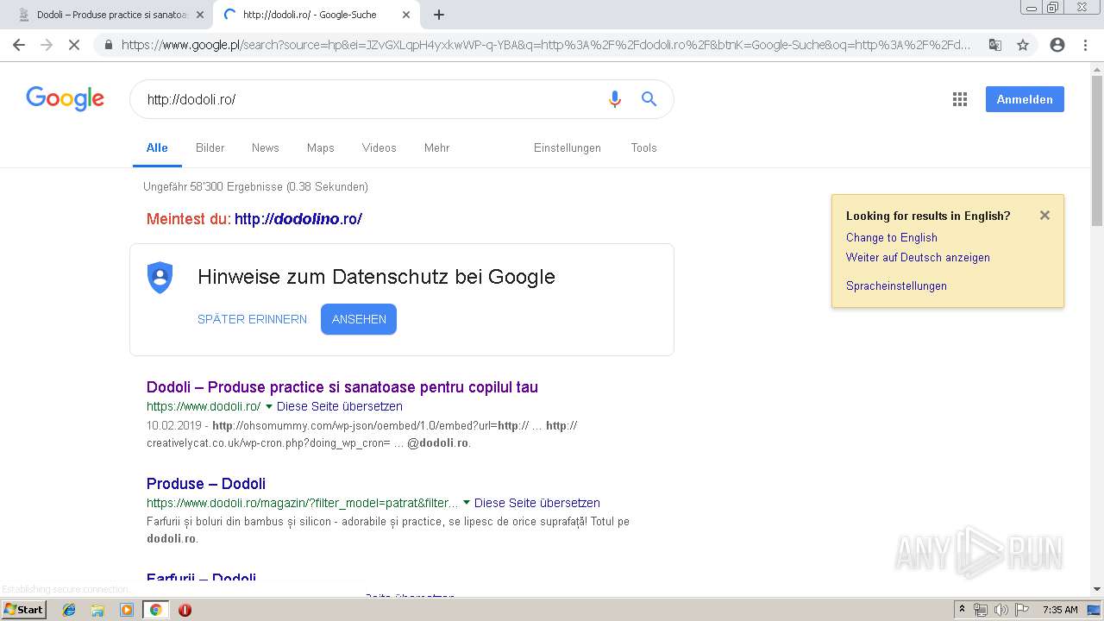Open Produse – Dodoli result

coord(206,484)
